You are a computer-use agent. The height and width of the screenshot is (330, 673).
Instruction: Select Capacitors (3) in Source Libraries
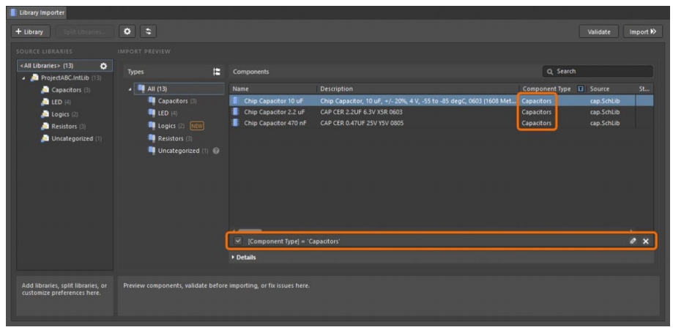(x=71, y=90)
